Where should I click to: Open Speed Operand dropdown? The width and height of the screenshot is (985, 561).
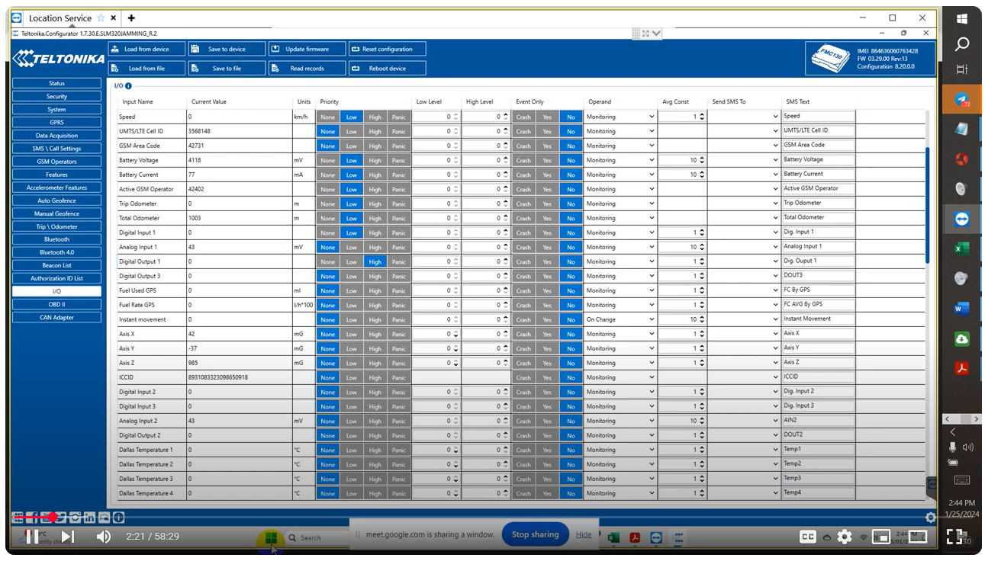tap(620, 117)
